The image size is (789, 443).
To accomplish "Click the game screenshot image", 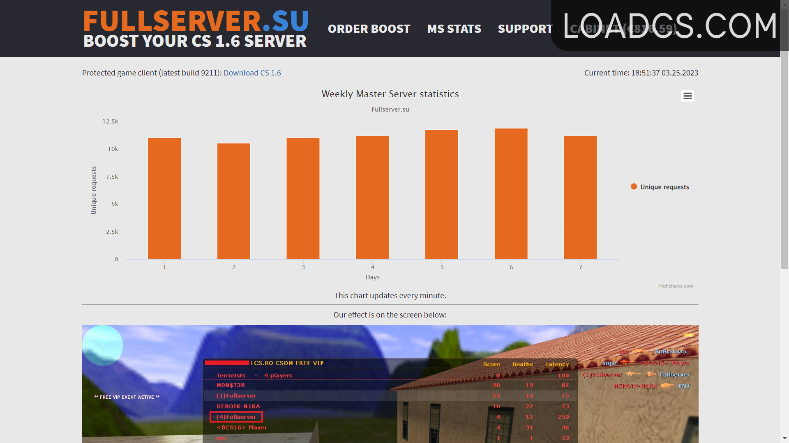I will [390, 384].
